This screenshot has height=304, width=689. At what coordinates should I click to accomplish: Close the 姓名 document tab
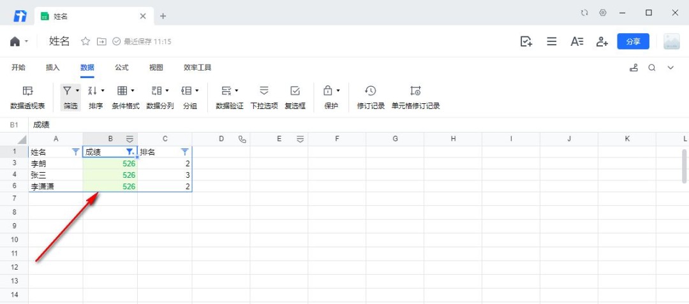pyautogui.click(x=143, y=16)
